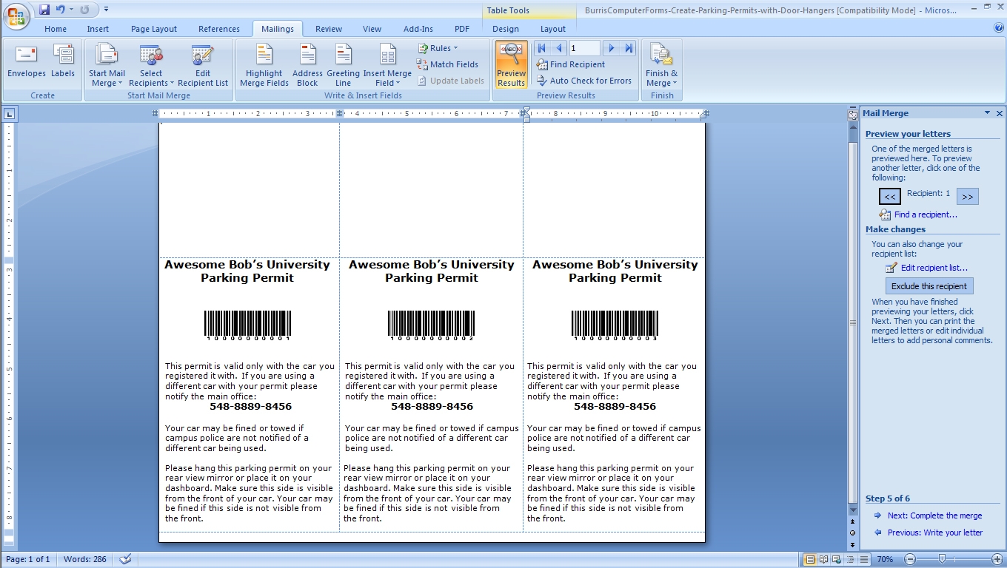Image resolution: width=1007 pixels, height=568 pixels.
Task: Switch to the Page Layout tab
Action: click(154, 29)
